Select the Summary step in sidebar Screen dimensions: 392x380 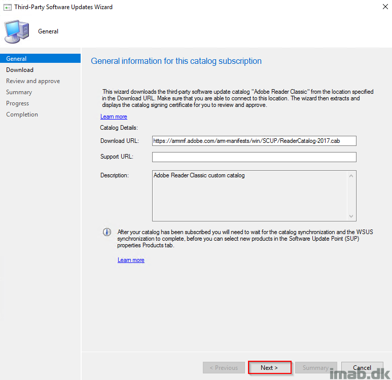tap(19, 92)
